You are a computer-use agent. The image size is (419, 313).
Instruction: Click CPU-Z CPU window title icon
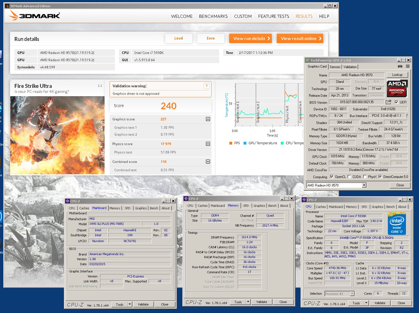[x=304, y=200]
